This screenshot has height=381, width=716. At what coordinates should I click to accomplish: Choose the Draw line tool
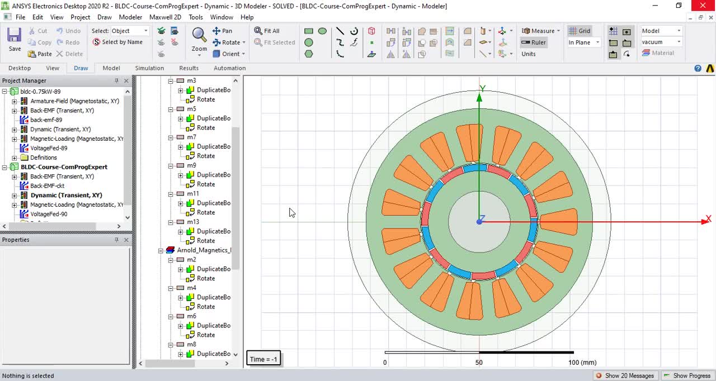click(x=340, y=31)
